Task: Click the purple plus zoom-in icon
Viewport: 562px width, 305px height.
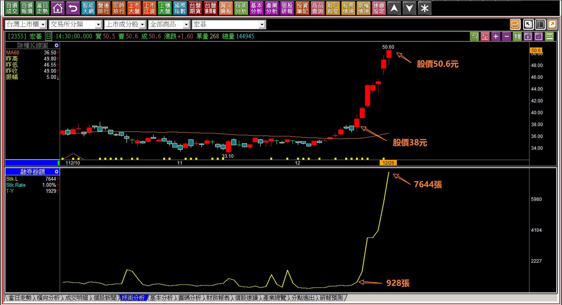Action: click(496, 36)
